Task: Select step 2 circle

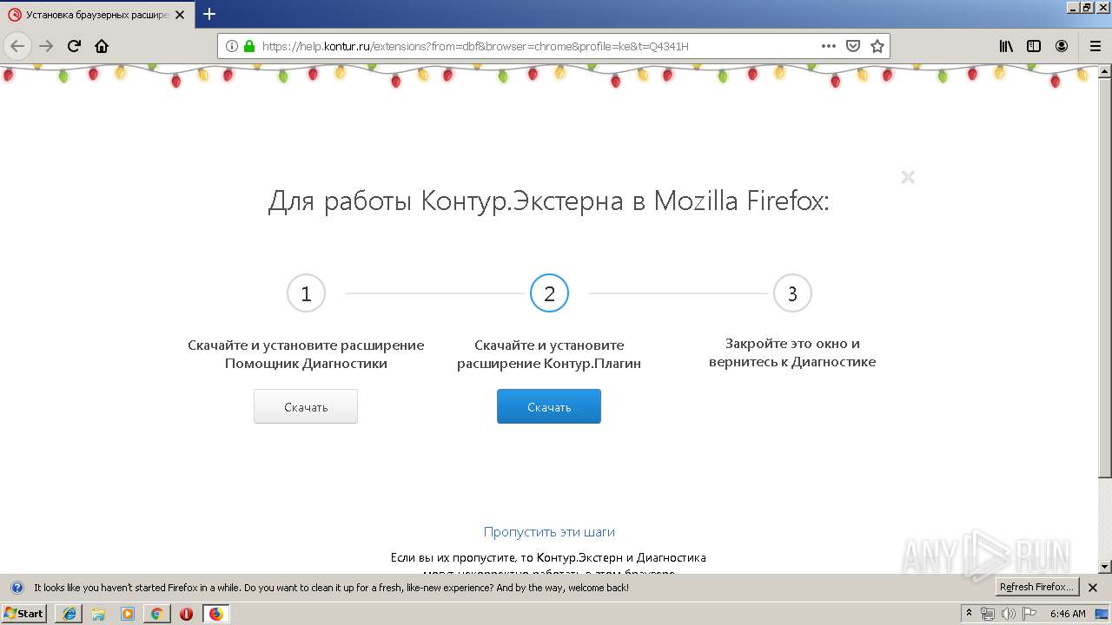Action: (549, 293)
